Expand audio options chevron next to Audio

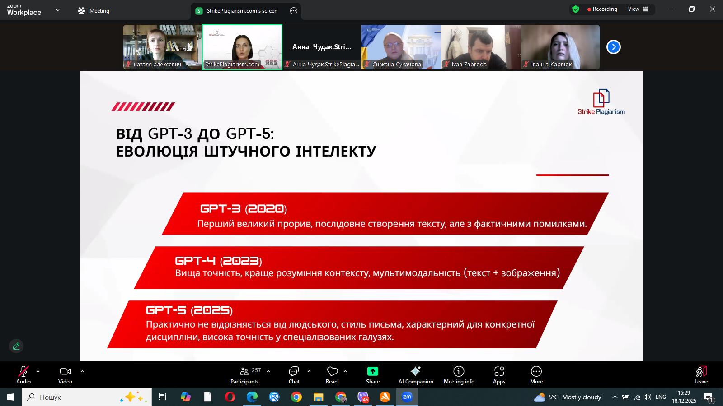38,371
